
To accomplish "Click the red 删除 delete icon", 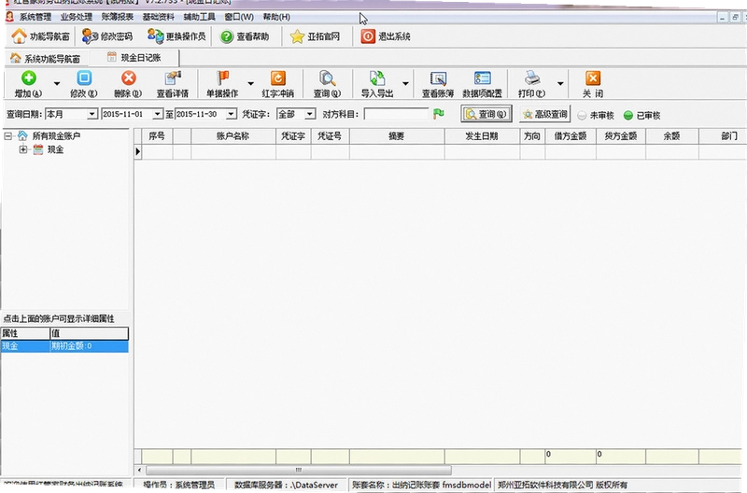I will point(128,78).
